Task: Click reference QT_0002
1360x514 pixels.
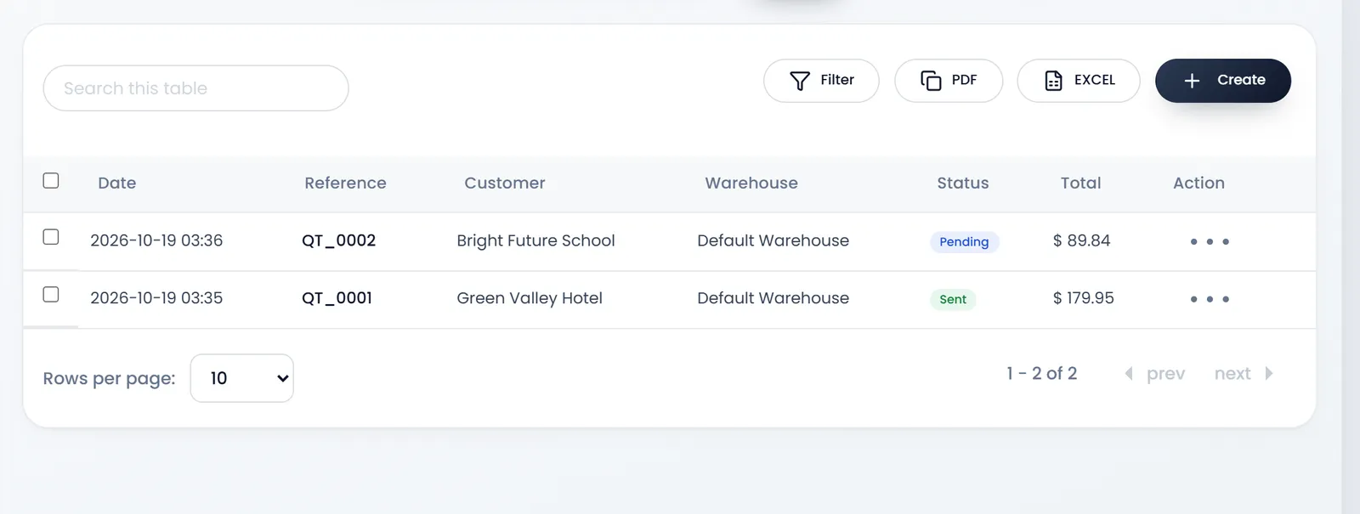Action: click(338, 240)
